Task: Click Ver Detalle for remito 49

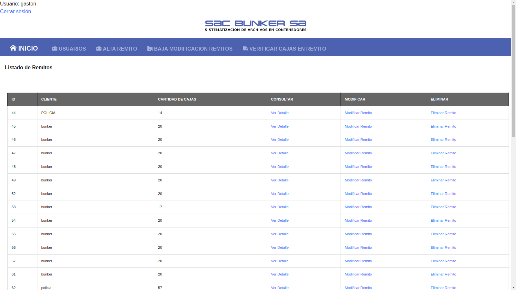Action: point(280,180)
